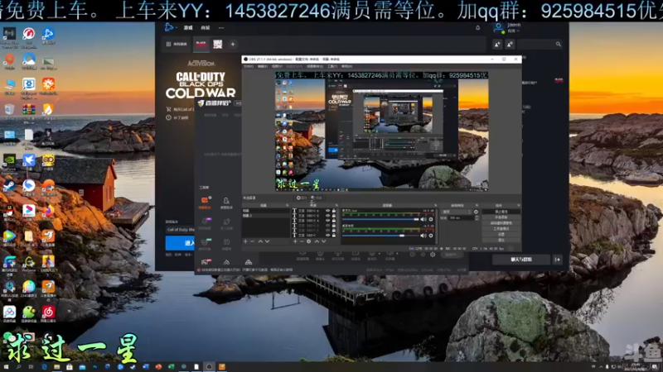Move selected scene down in OBS

(267, 241)
